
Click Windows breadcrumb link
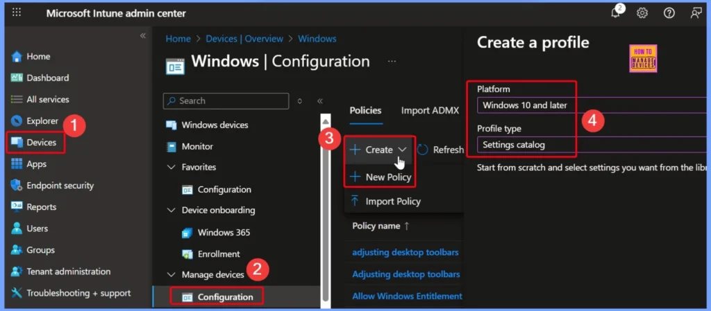point(317,39)
